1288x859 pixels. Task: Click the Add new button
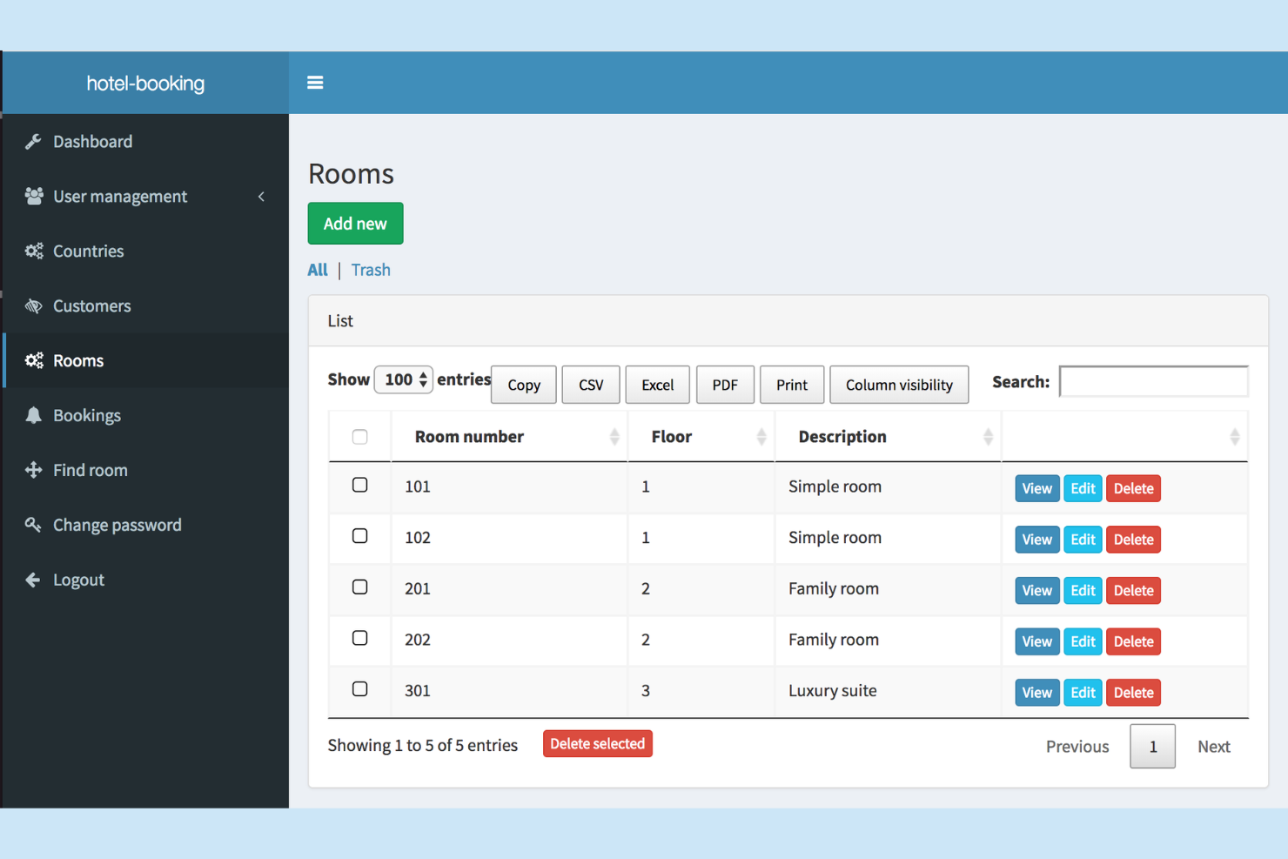tap(355, 224)
